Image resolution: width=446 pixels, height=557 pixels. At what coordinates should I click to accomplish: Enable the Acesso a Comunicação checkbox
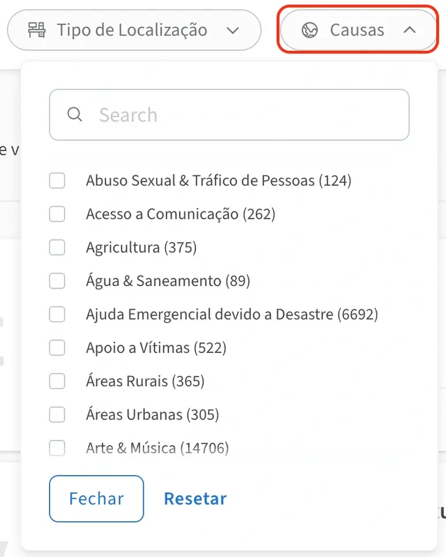[57, 214]
